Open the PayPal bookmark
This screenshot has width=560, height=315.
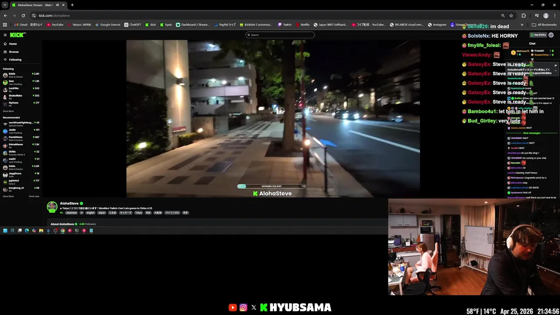[224, 24]
